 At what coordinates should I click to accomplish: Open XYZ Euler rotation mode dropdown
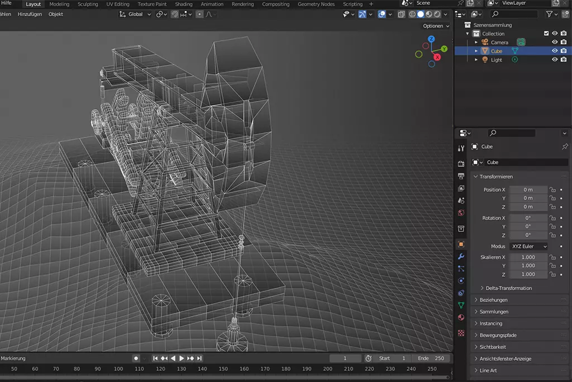(x=528, y=246)
